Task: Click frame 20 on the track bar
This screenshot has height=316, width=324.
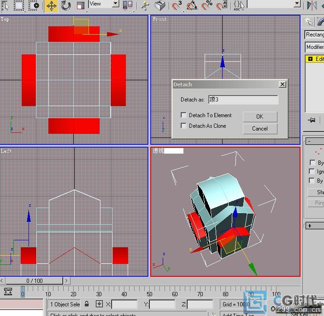Action: (x=73, y=294)
